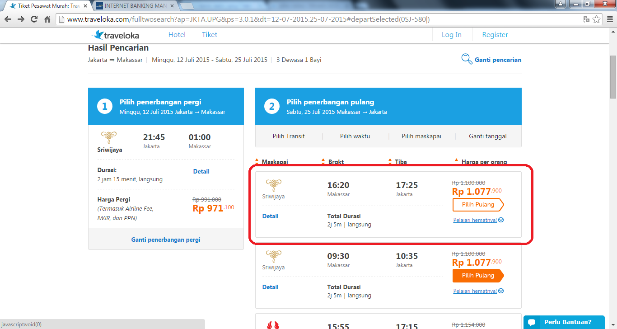The image size is (617, 329).
Task: Click the Ganti pencarian magnifier icon
Action: 467,59
